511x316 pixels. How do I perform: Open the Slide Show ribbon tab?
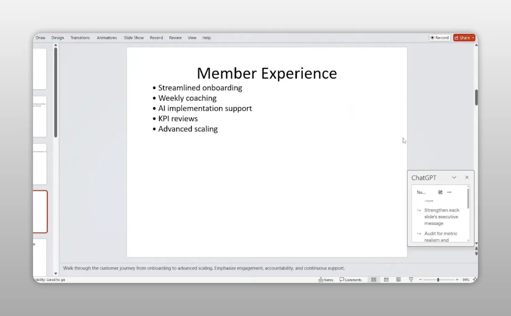[x=134, y=38]
